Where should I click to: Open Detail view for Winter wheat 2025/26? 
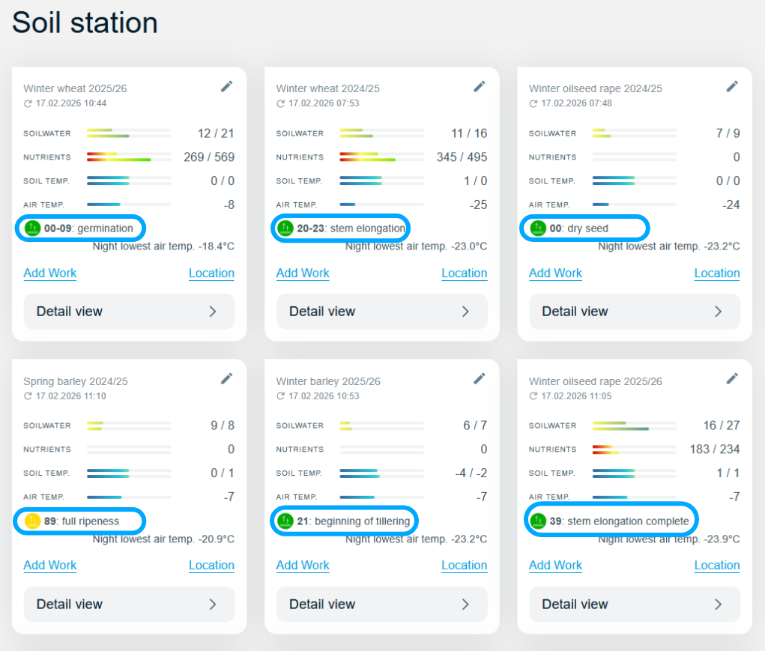click(129, 312)
